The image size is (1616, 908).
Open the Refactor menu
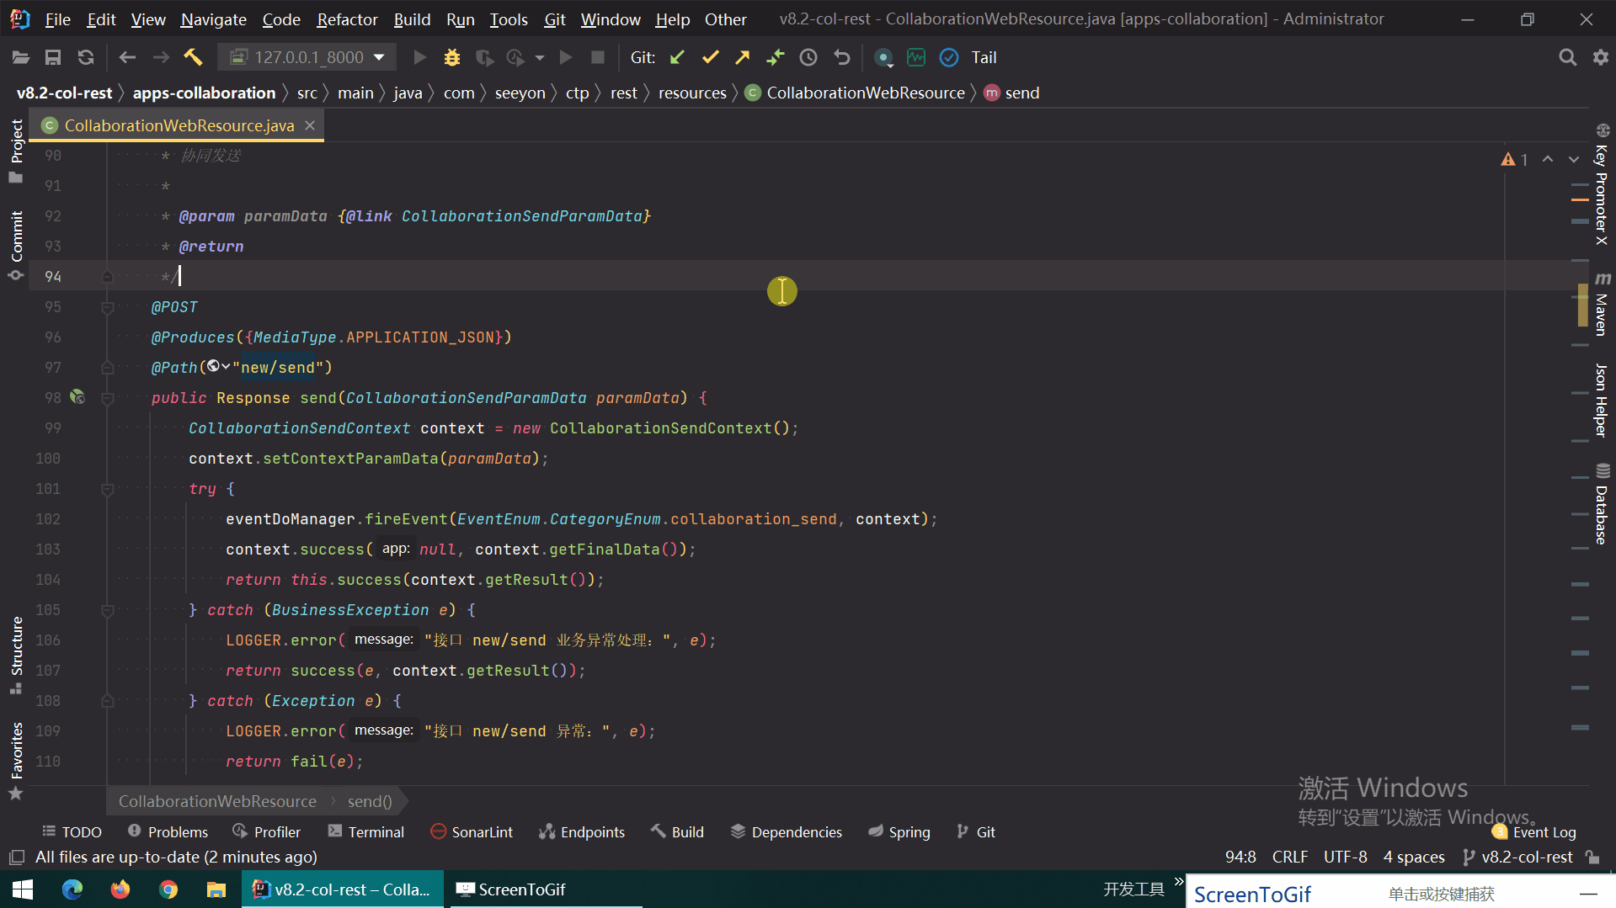(347, 19)
